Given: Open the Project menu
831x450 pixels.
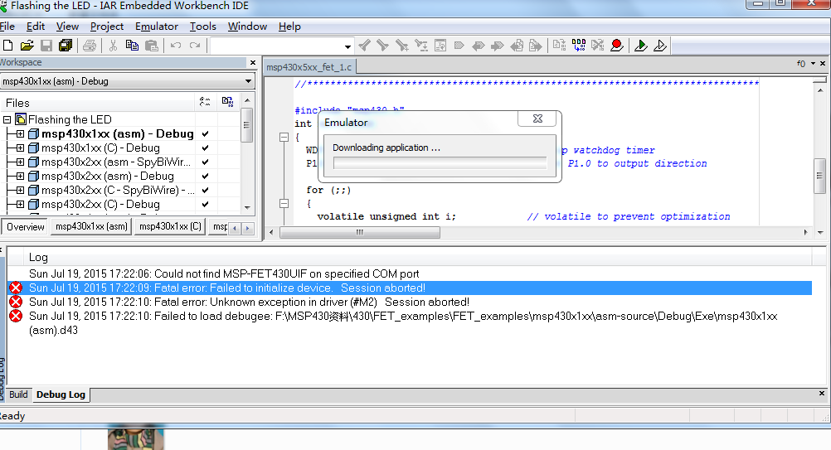Looking at the screenshot, I should pos(106,27).
